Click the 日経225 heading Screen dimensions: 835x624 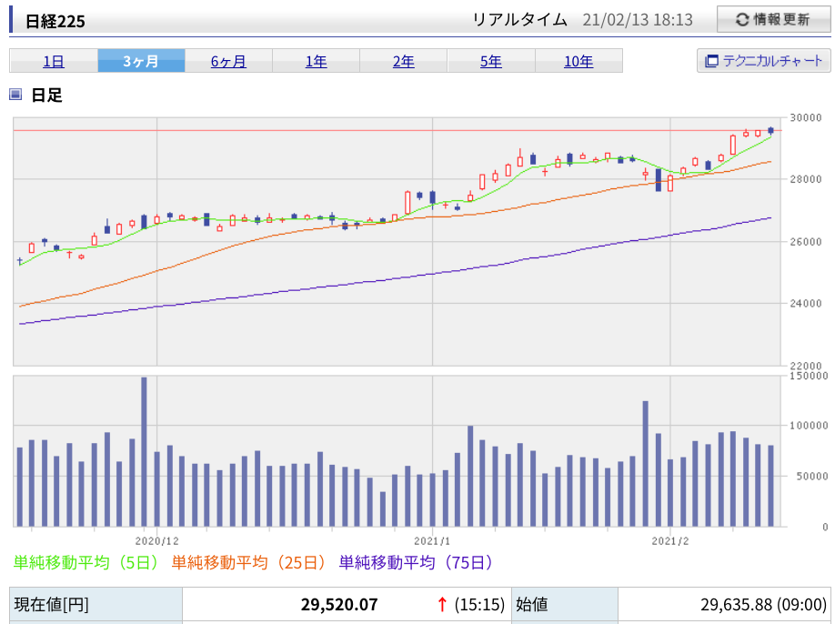point(55,21)
